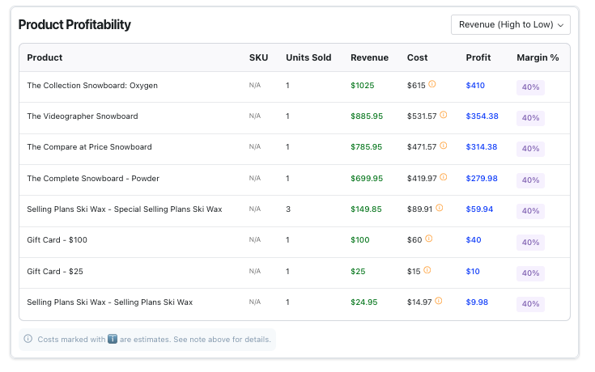Click the Gift Card - $100 product name

coord(57,240)
